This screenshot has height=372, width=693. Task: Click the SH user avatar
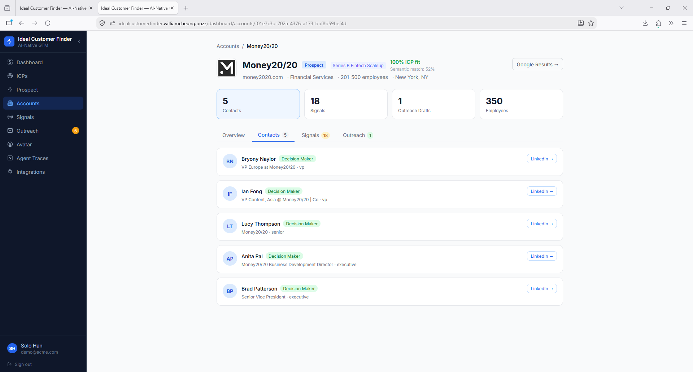point(12,349)
